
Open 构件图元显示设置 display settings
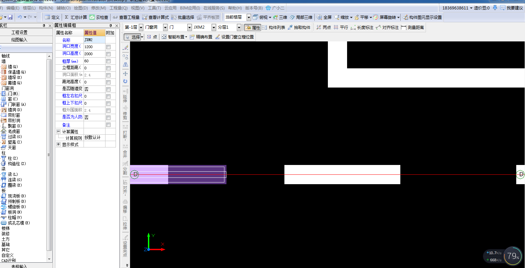coord(422,17)
